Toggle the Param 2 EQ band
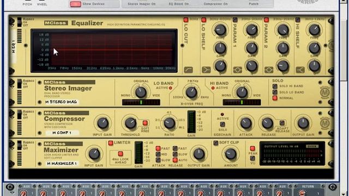 [266, 20]
